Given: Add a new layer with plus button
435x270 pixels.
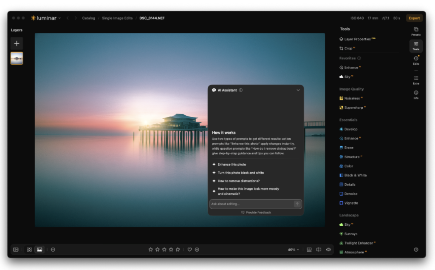Looking at the screenshot, I should pyautogui.click(x=17, y=43).
